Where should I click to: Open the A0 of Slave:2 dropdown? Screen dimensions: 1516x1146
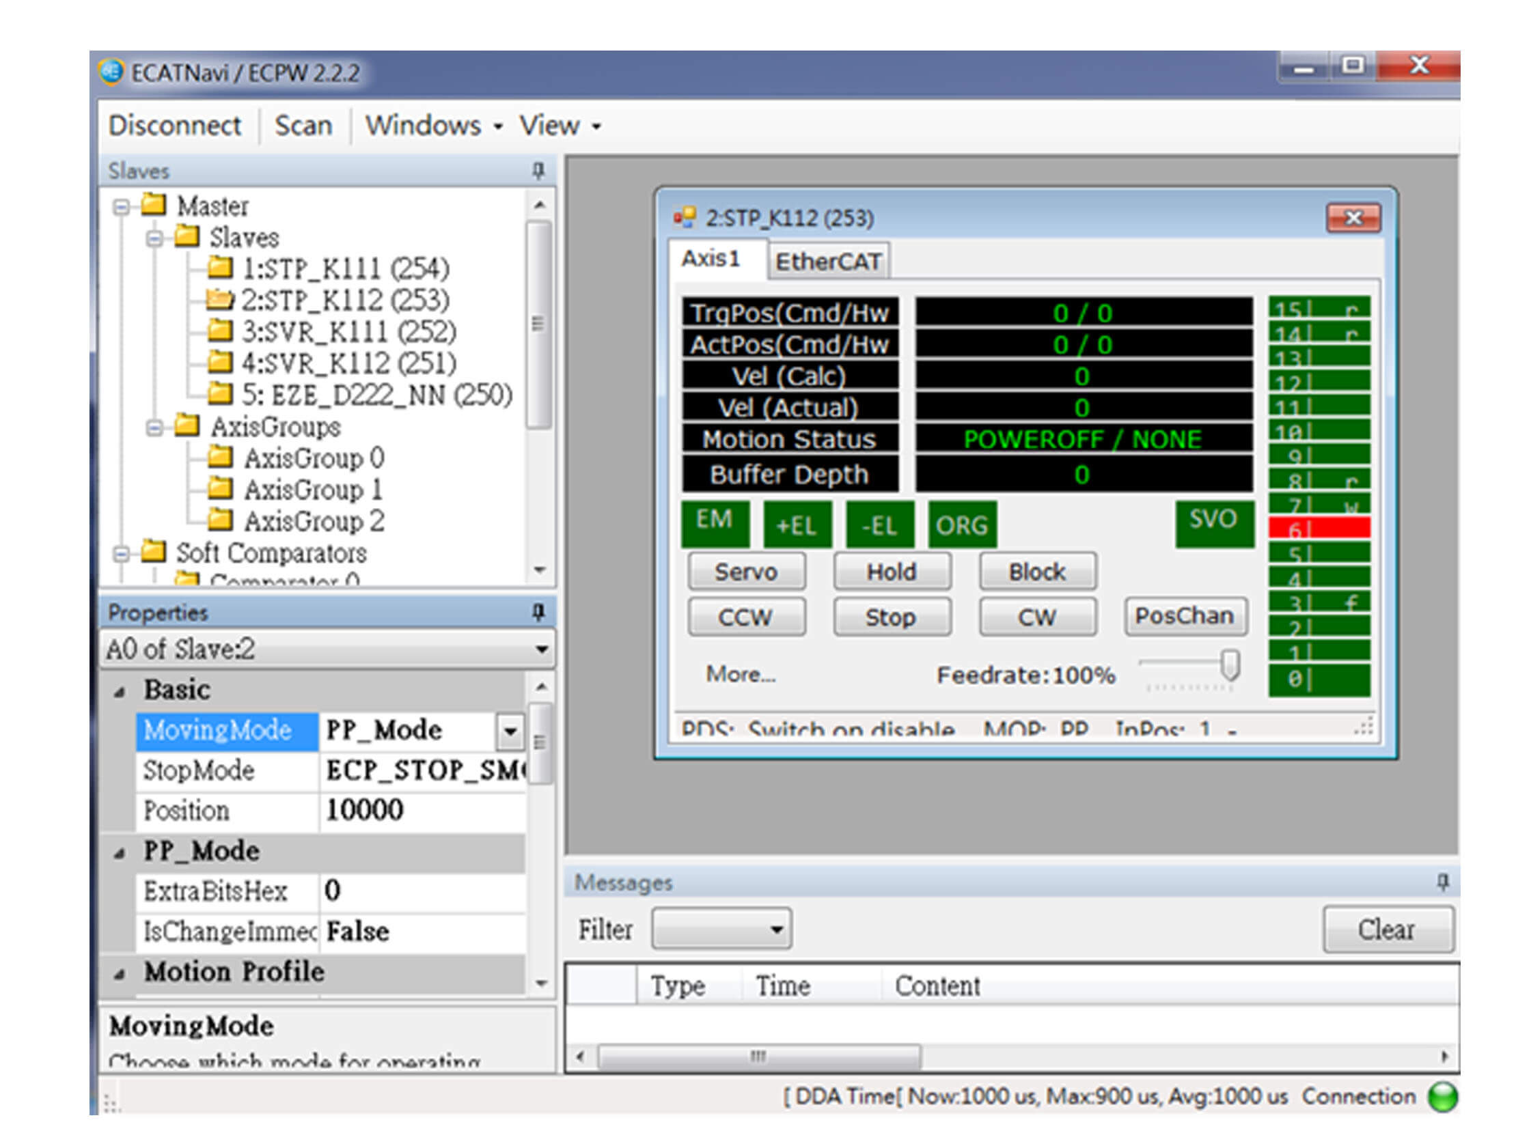[x=541, y=649]
